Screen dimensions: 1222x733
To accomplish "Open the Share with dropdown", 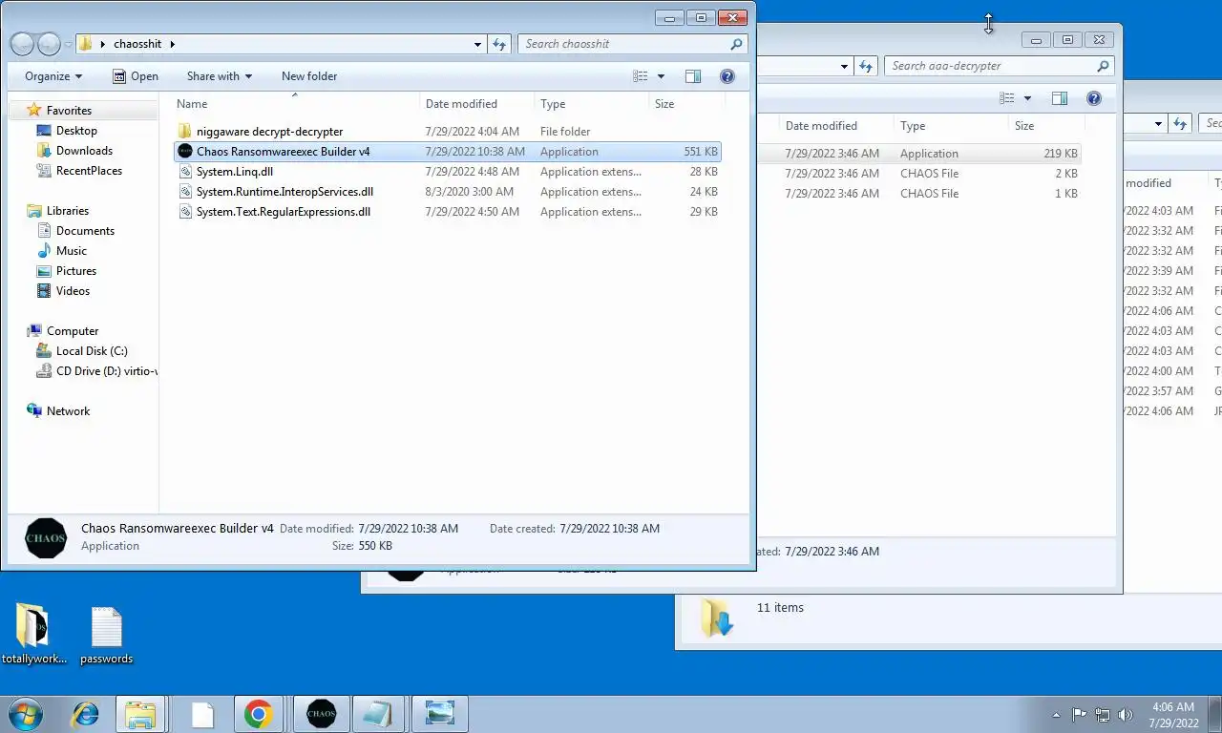I will tap(220, 76).
